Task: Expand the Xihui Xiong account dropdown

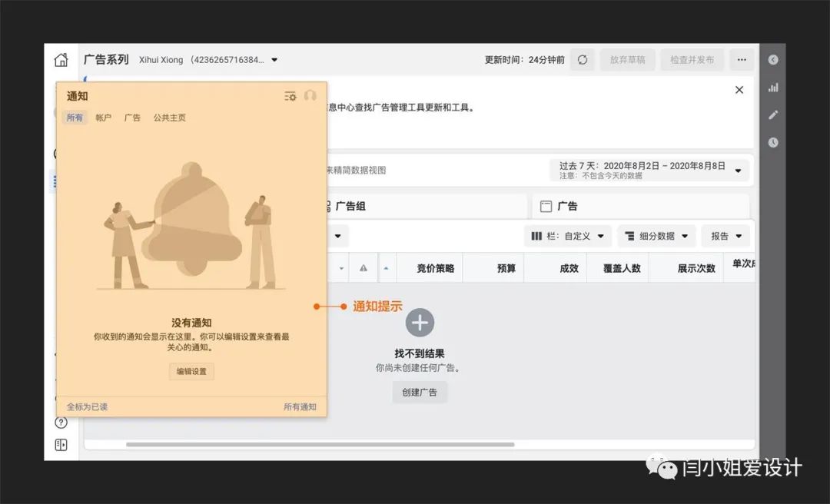Action: click(x=274, y=60)
